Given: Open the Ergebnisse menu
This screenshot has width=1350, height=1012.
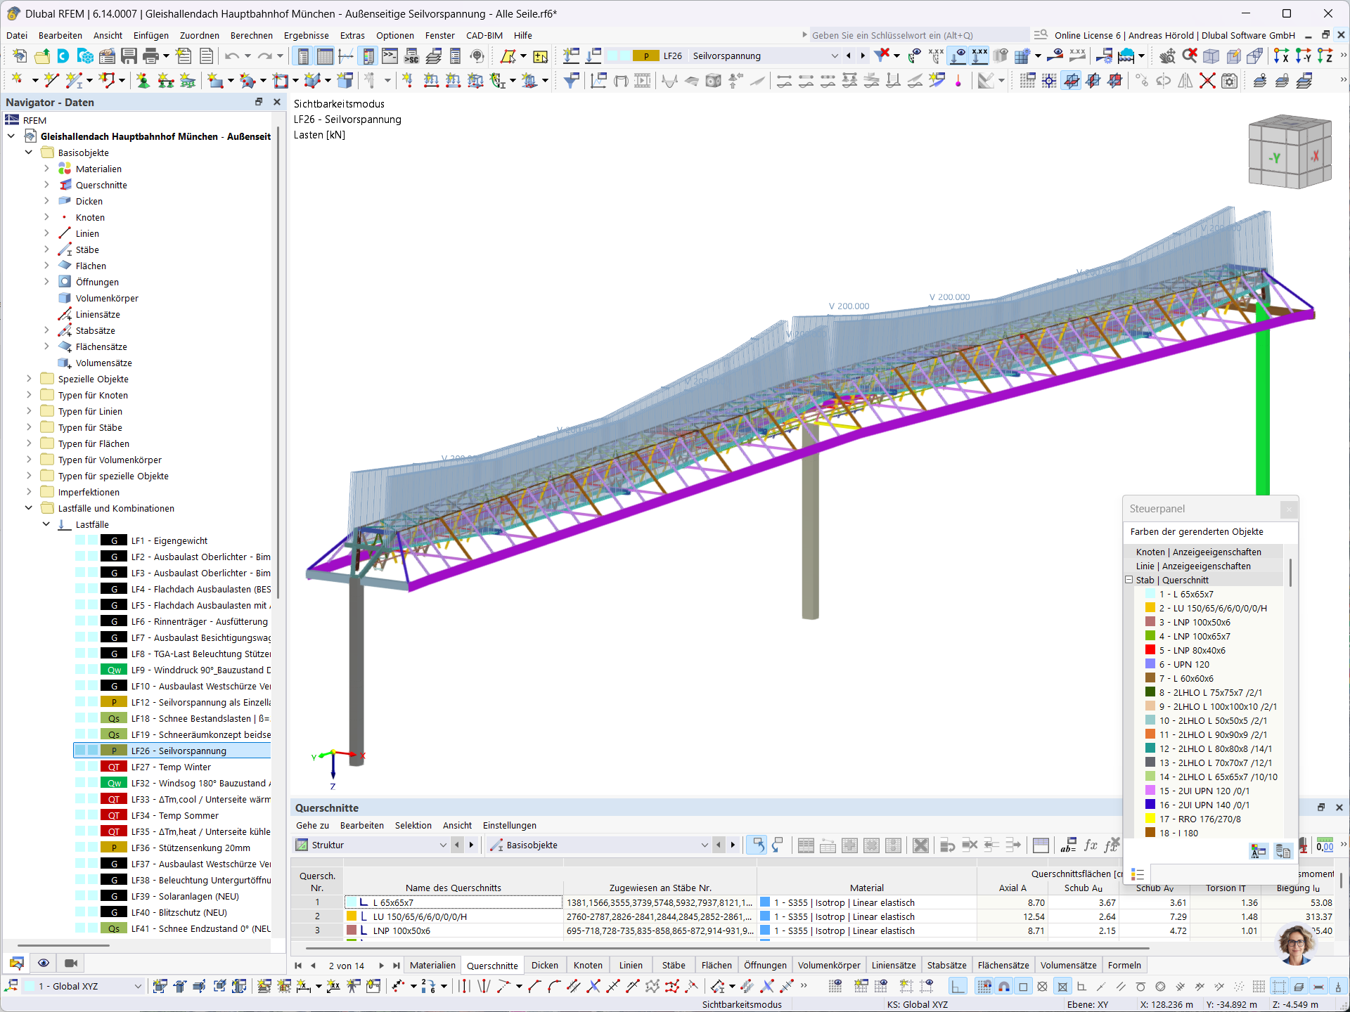Looking at the screenshot, I should pos(306,35).
